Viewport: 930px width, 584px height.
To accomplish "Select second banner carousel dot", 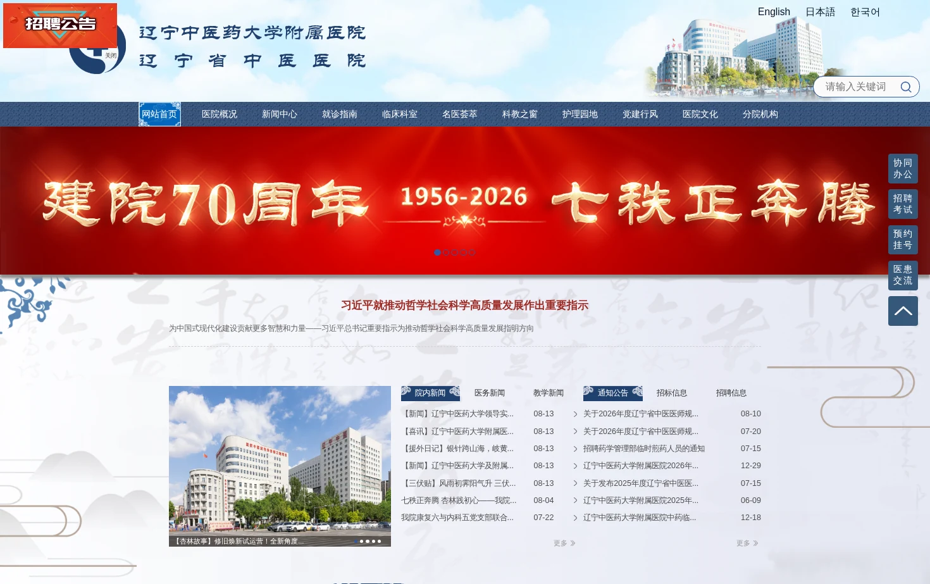I will [x=446, y=252].
